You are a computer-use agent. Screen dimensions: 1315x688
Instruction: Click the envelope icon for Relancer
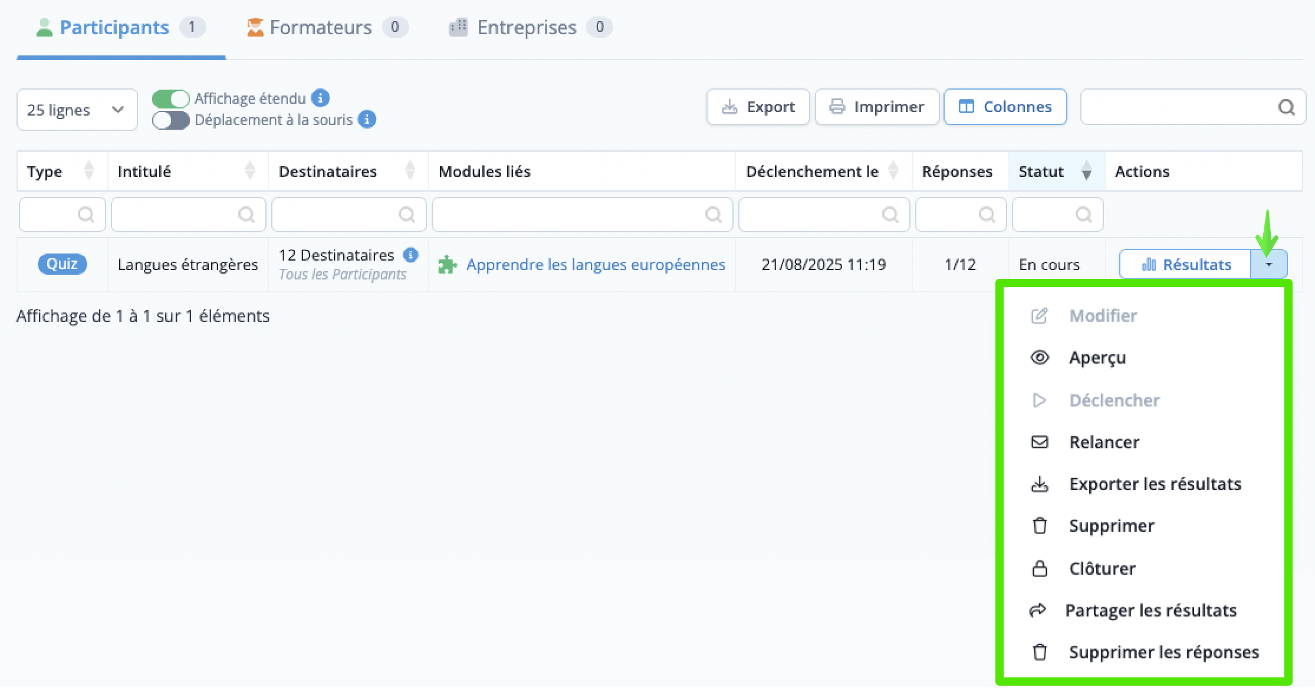coord(1040,442)
